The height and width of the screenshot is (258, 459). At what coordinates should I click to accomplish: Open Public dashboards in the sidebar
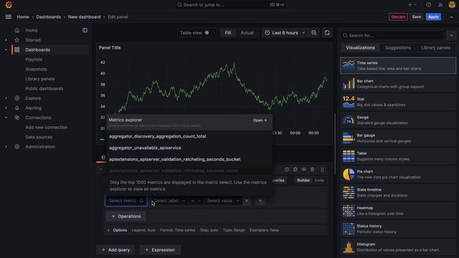(x=44, y=88)
